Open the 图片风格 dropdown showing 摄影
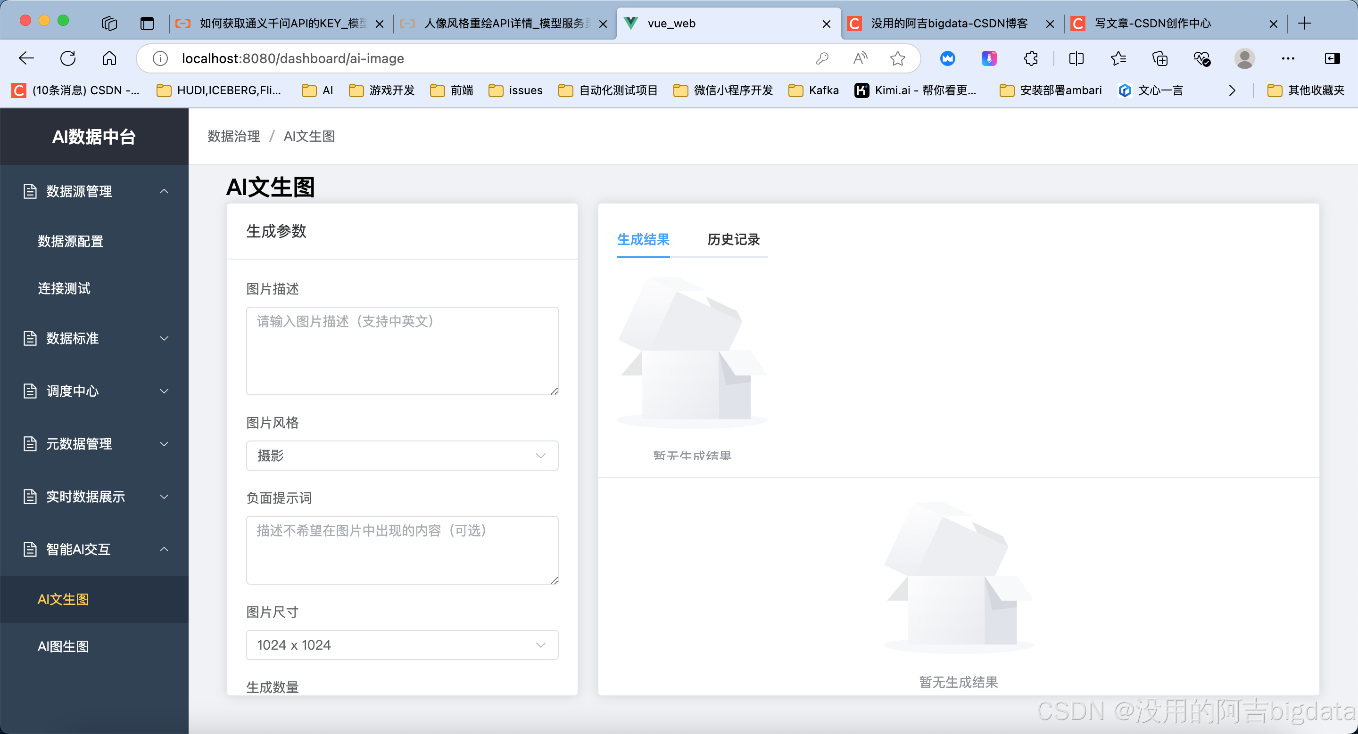 pyautogui.click(x=402, y=456)
